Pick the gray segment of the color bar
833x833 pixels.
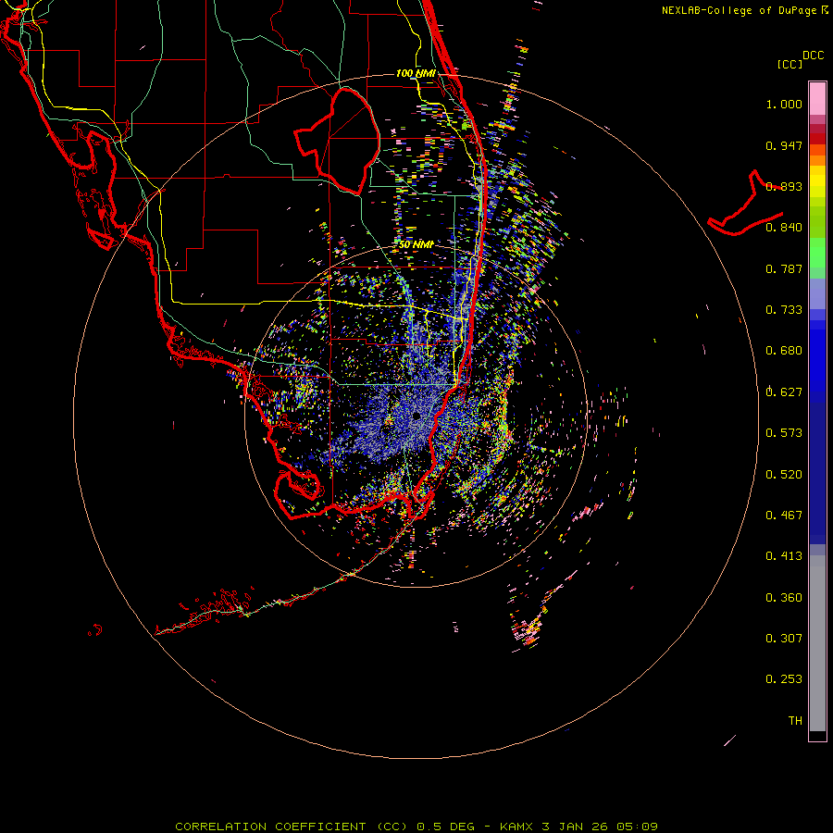817,643
